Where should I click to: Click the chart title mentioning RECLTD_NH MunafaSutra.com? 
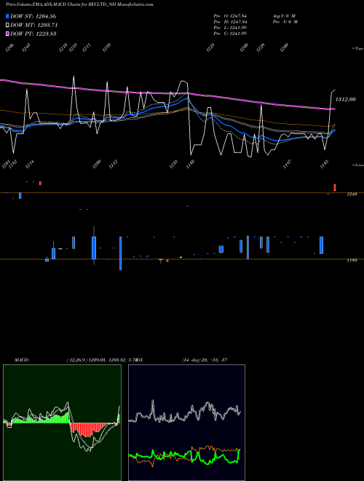tap(79, 4)
